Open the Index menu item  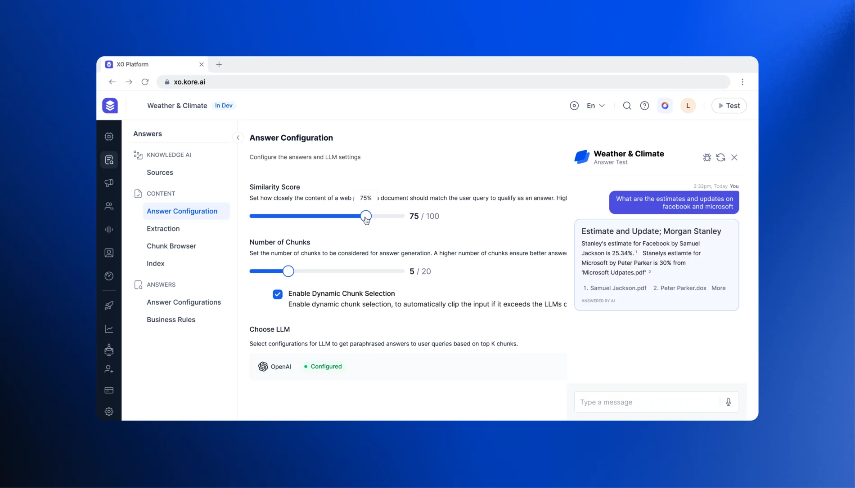tap(156, 264)
